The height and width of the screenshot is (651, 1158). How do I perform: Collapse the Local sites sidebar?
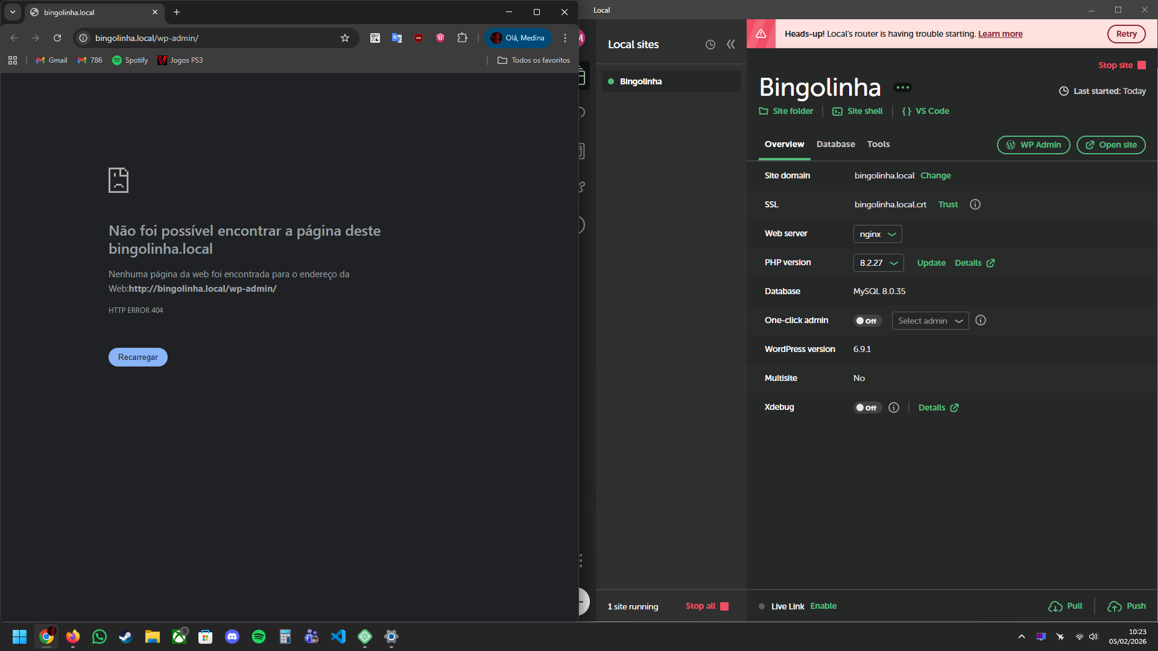click(x=730, y=44)
